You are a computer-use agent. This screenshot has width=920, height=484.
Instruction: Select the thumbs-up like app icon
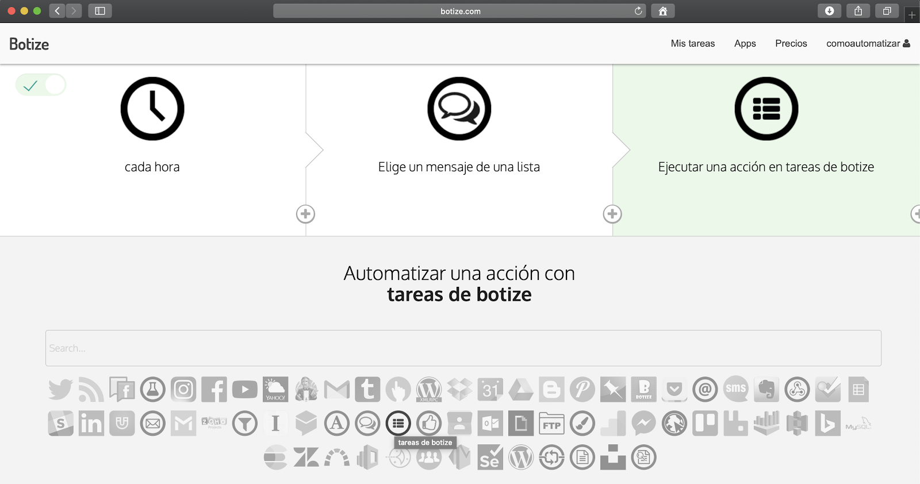[x=429, y=424]
